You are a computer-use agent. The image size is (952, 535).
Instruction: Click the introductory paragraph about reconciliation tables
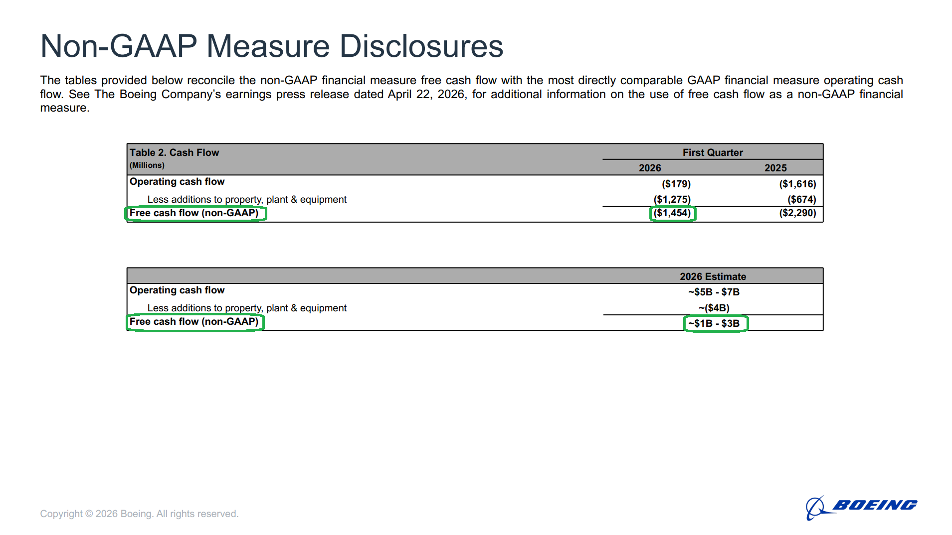coord(471,94)
